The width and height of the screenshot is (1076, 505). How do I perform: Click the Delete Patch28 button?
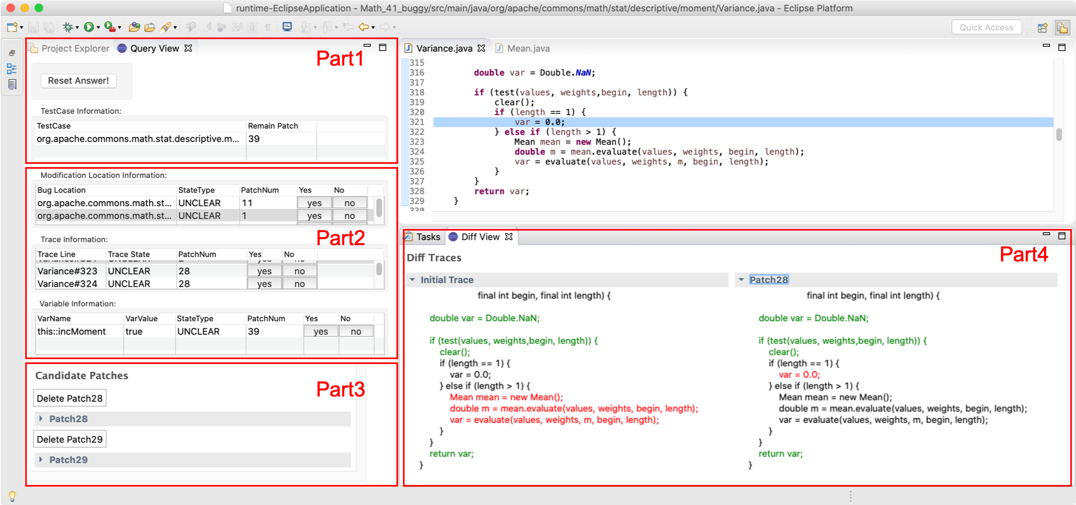(x=70, y=398)
